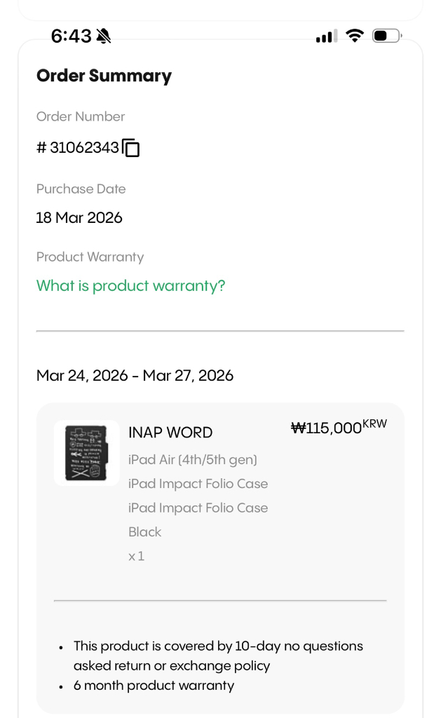Tap the purchase date 18 Mar 2026
This screenshot has width=441, height=718.
pyautogui.click(x=79, y=217)
